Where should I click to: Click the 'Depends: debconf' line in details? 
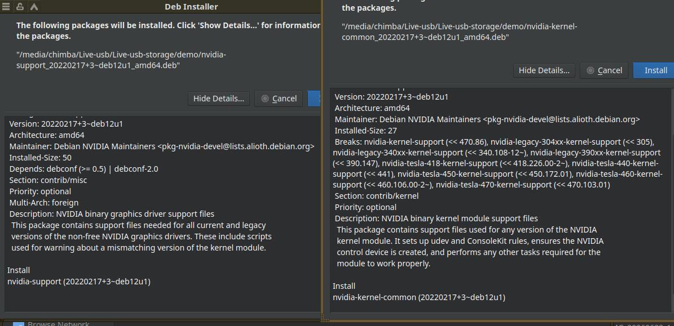pos(84,169)
